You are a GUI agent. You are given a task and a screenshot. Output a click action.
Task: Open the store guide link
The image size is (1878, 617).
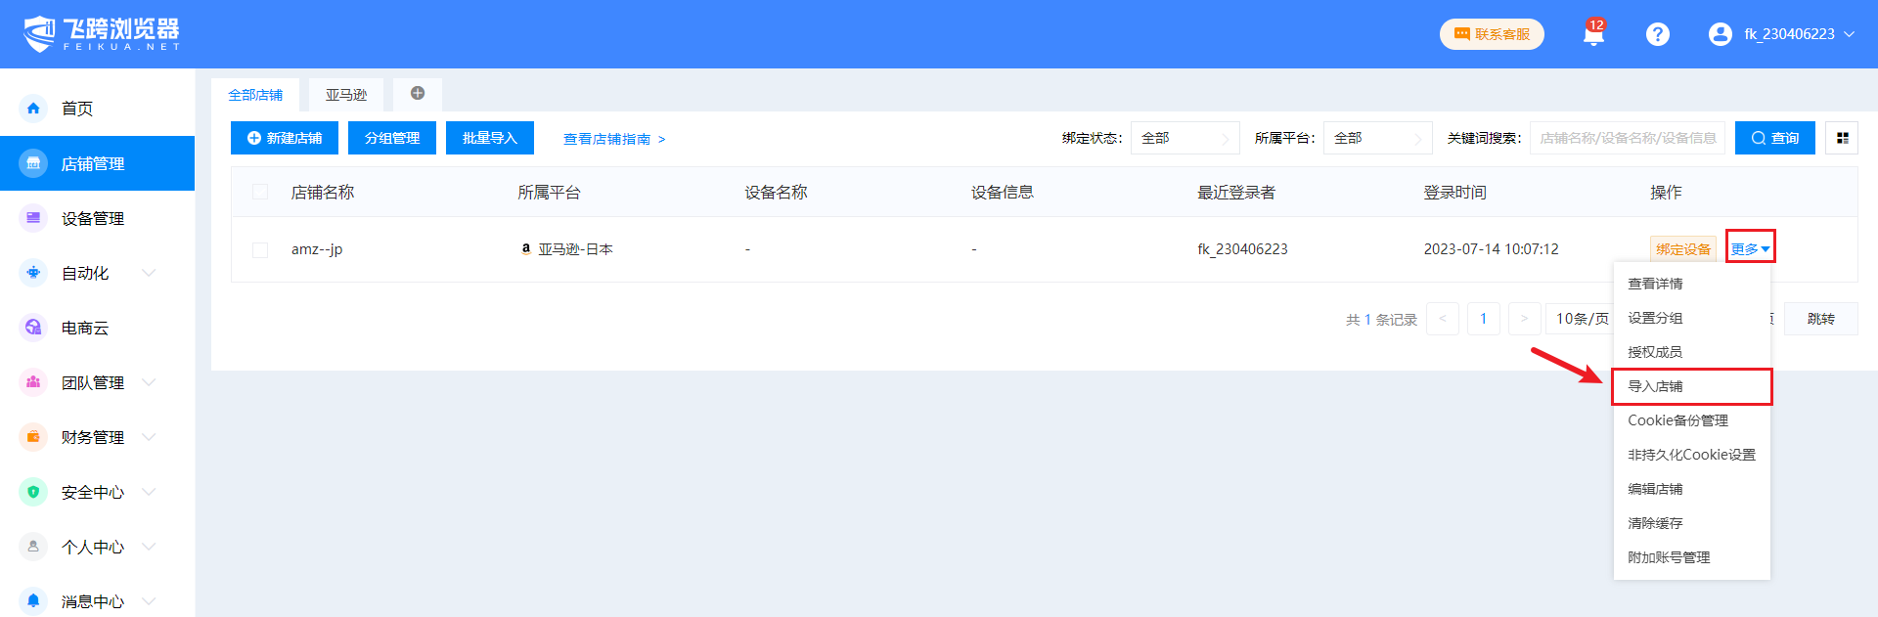pyautogui.click(x=614, y=139)
